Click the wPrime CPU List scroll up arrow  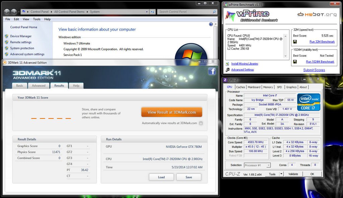285,36
